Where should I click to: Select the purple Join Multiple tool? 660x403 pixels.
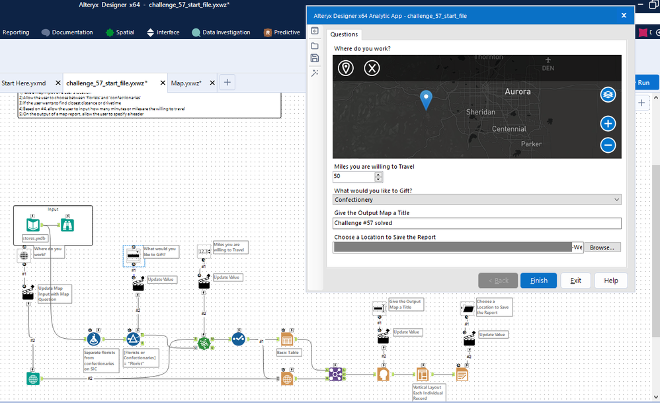pyautogui.click(x=335, y=374)
